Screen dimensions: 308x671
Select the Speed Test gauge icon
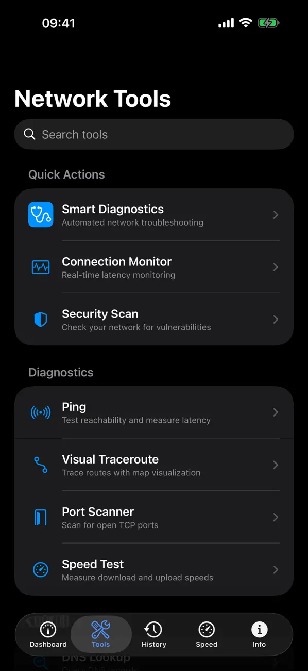click(x=40, y=570)
